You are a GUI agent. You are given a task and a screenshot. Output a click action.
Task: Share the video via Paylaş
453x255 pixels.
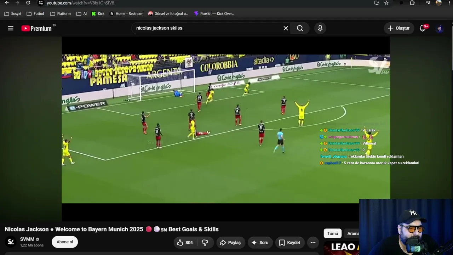coord(230,243)
